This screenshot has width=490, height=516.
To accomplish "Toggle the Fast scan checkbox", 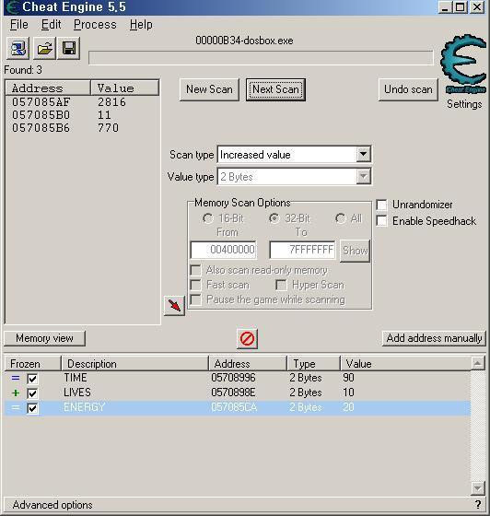I will 195,285.
